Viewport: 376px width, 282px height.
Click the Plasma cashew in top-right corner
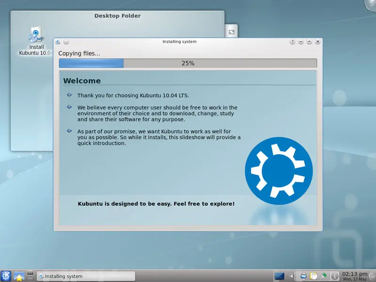coord(370,4)
